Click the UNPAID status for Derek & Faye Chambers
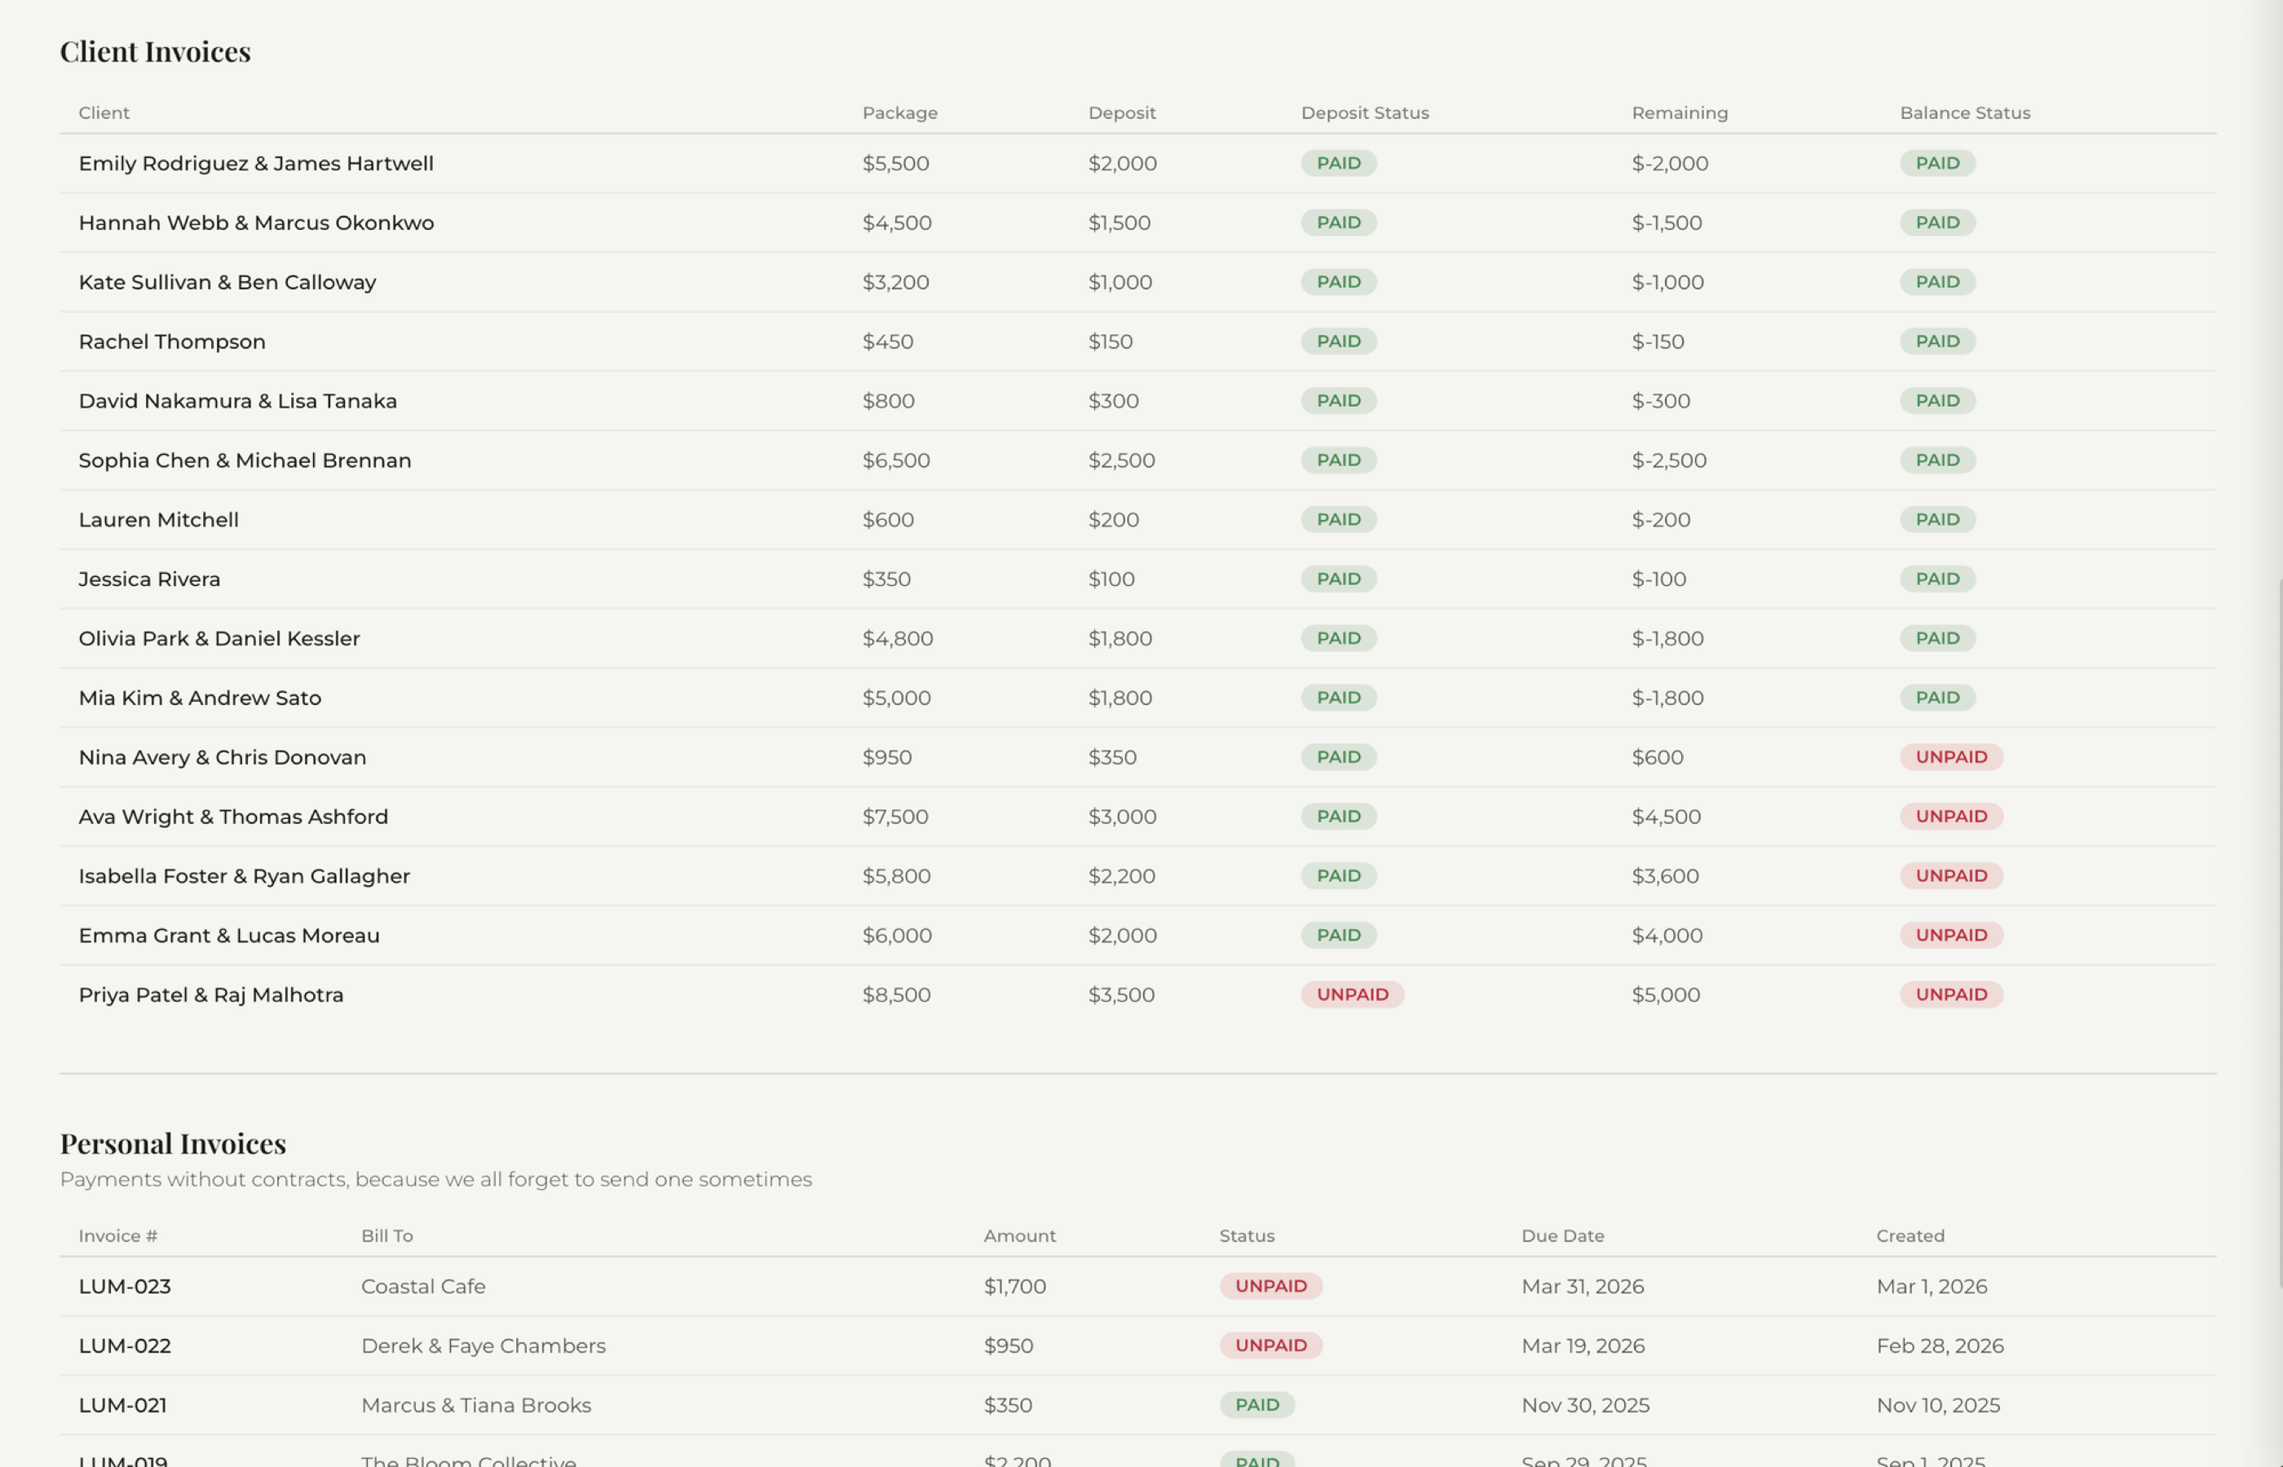Screen dimensions: 2283x1467 point(1271,1345)
